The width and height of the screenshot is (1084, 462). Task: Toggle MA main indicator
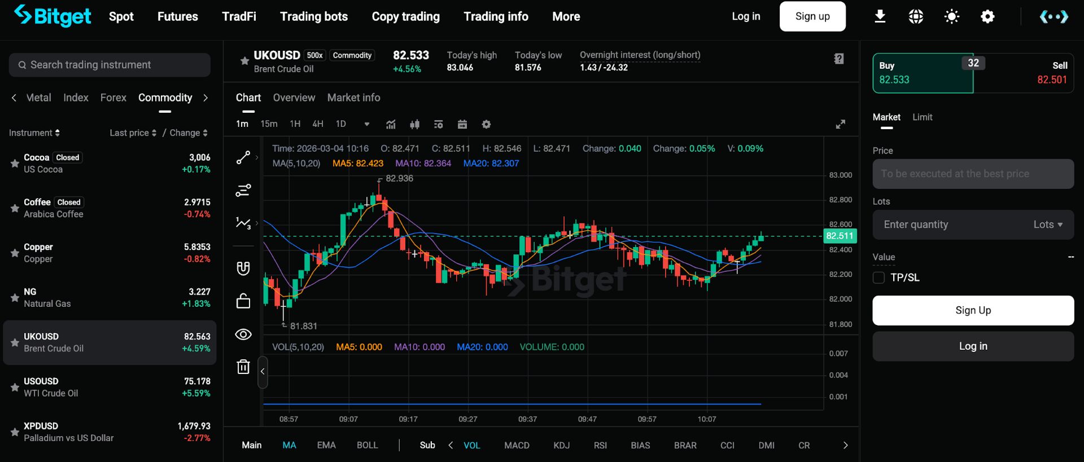[289, 445]
